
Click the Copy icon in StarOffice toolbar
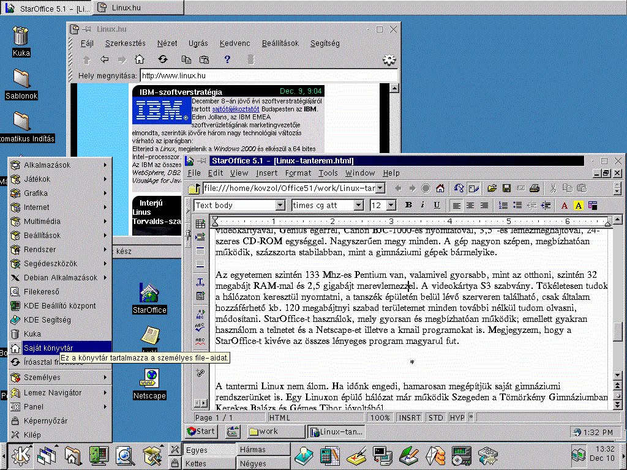click(x=568, y=188)
